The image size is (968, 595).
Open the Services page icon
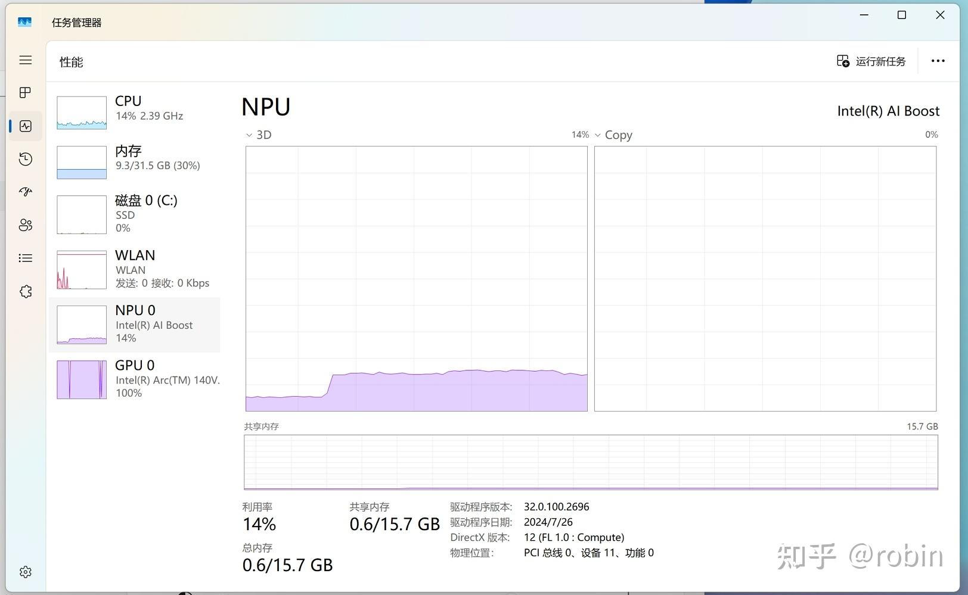pos(25,291)
